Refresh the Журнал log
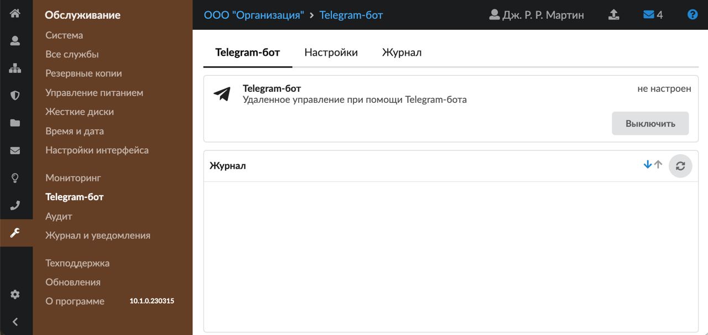The width and height of the screenshot is (708, 335). click(680, 165)
